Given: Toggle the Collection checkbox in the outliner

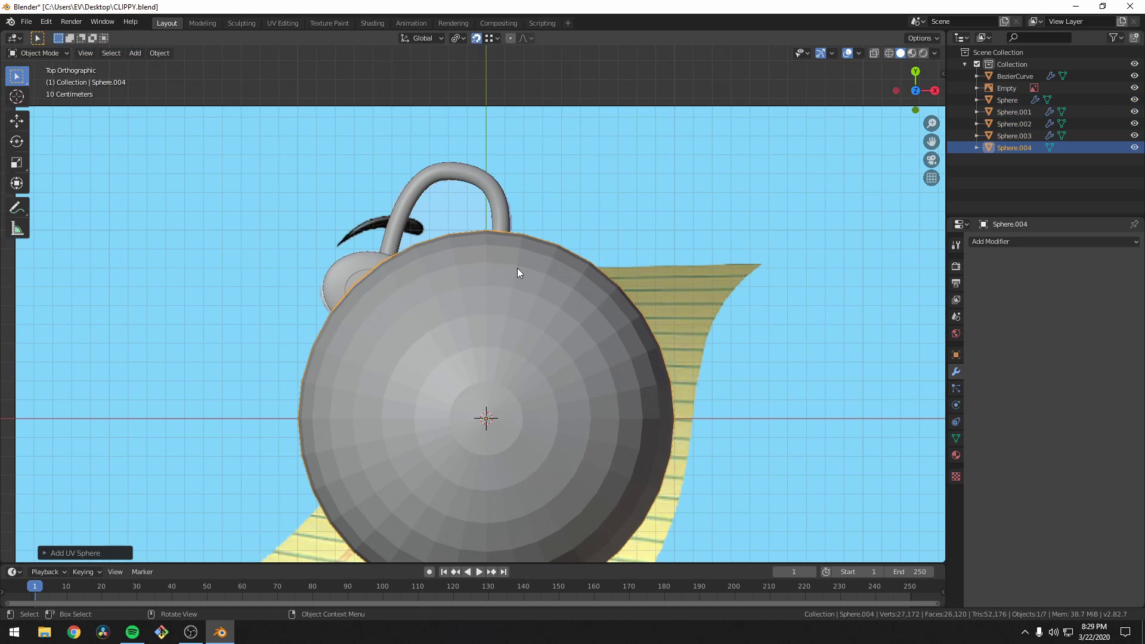Looking at the screenshot, I should [x=978, y=64].
